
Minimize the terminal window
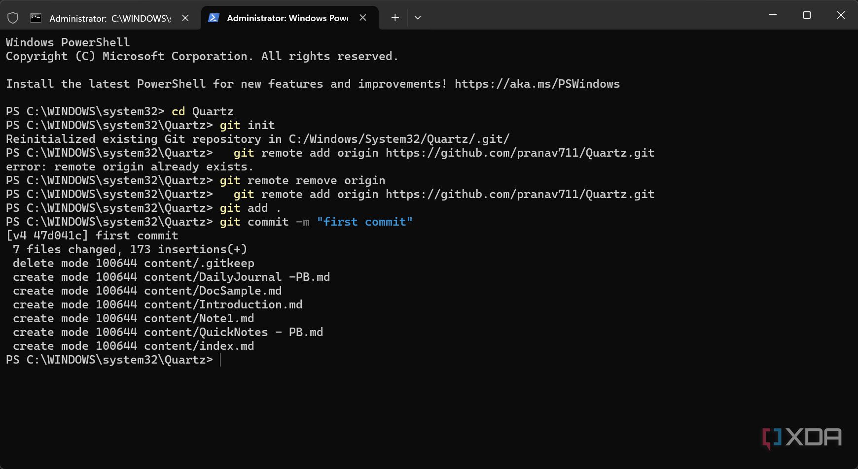[x=773, y=15]
